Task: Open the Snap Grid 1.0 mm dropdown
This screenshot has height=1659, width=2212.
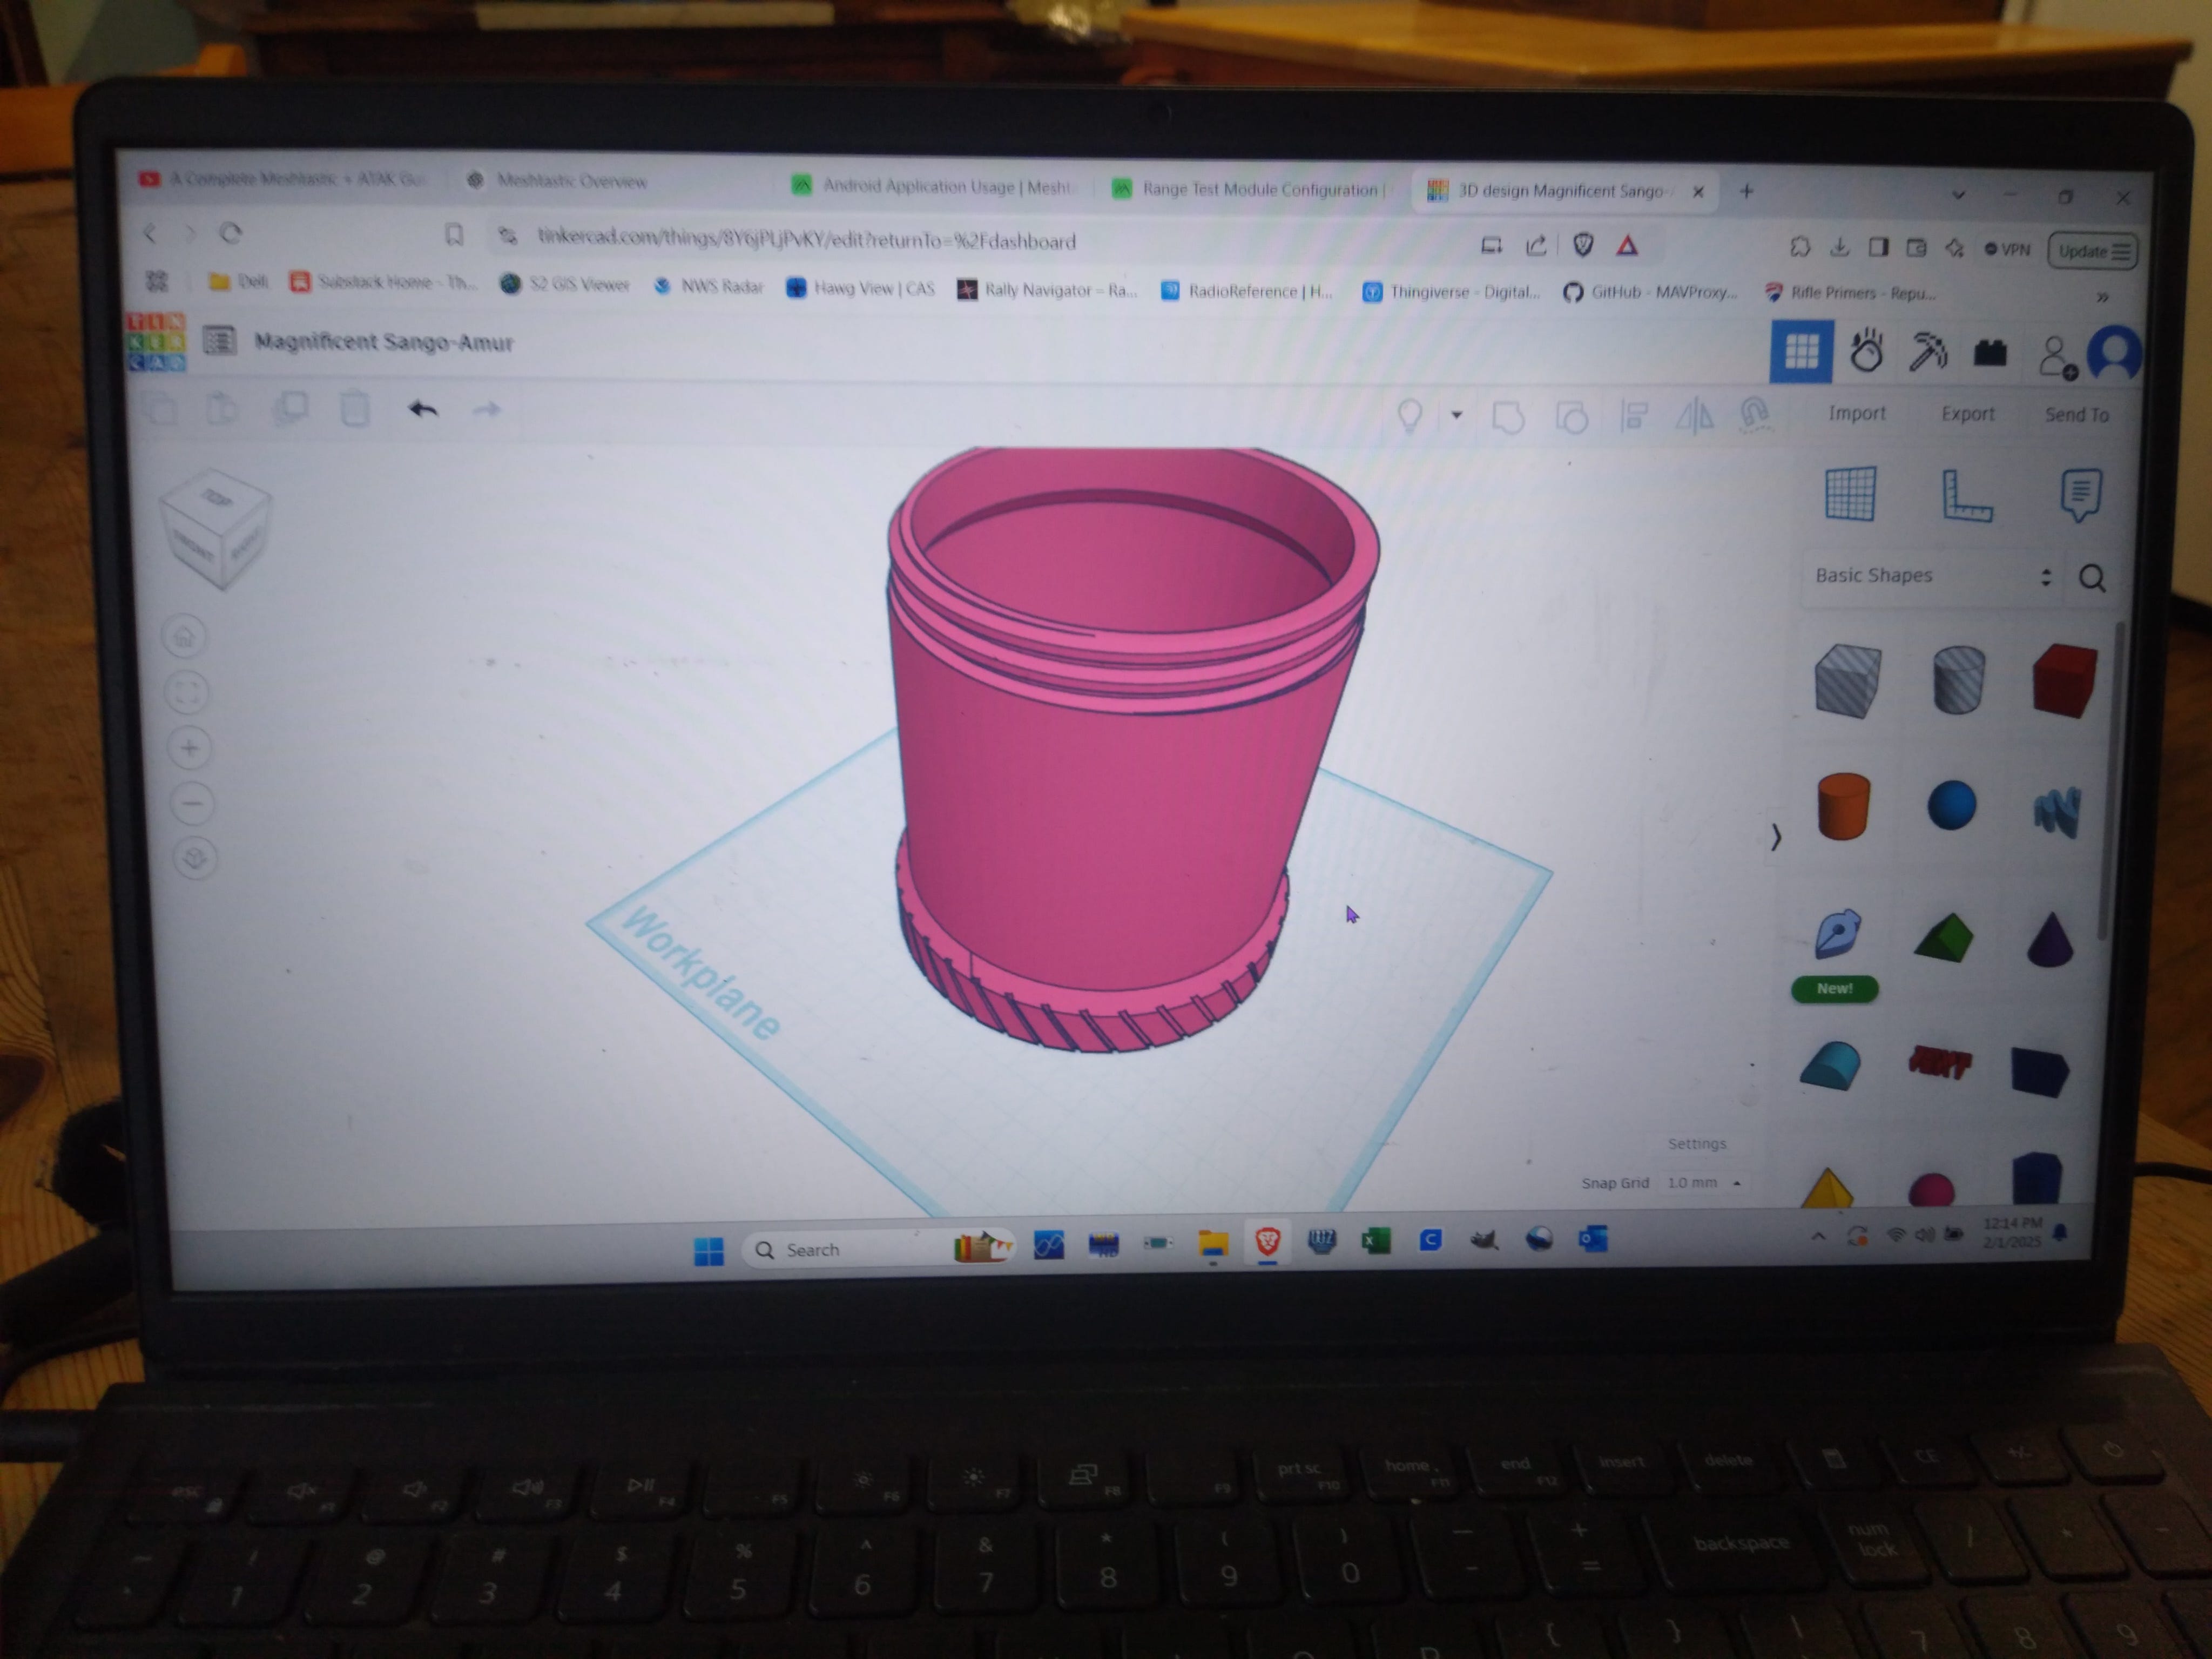Action: tap(1704, 1182)
